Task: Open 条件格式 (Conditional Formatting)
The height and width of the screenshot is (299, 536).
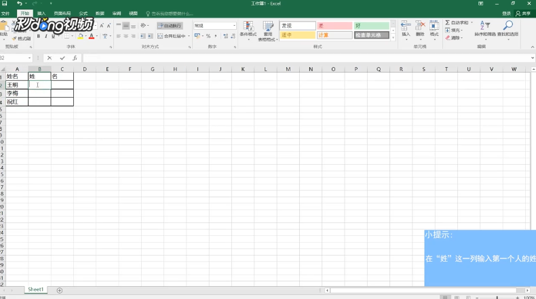Action: coord(248,31)
